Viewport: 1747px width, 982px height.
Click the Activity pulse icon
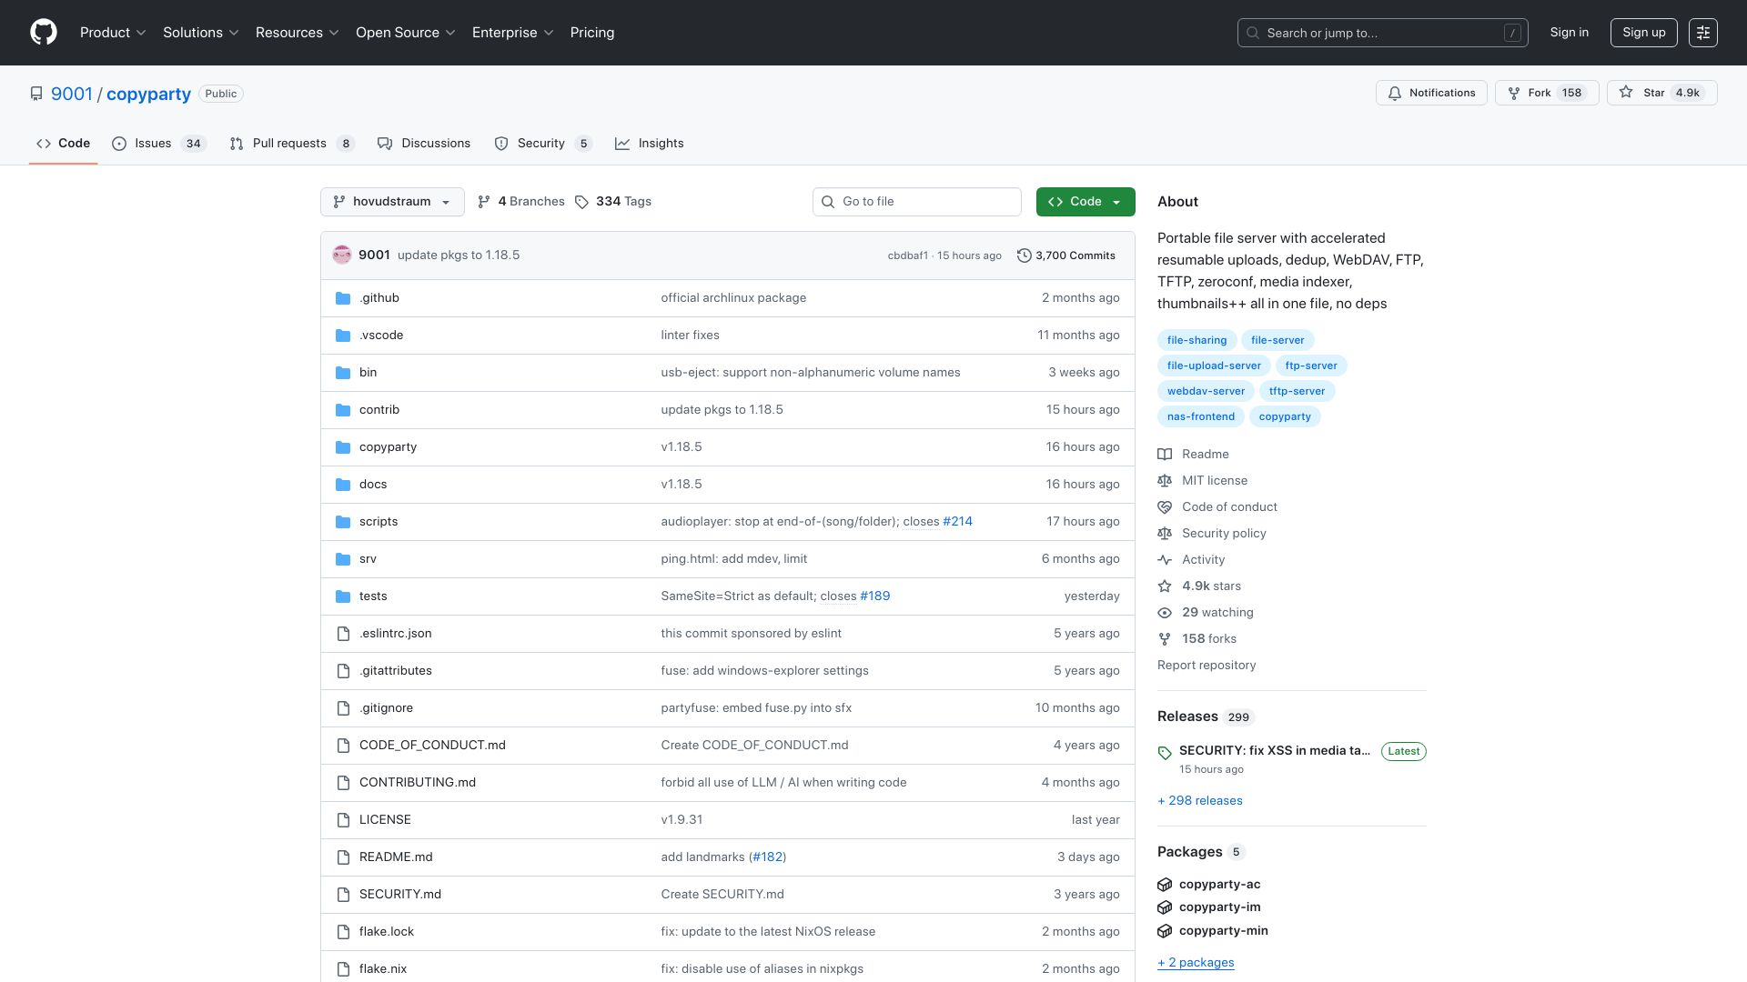click(x=1165, y=560)
